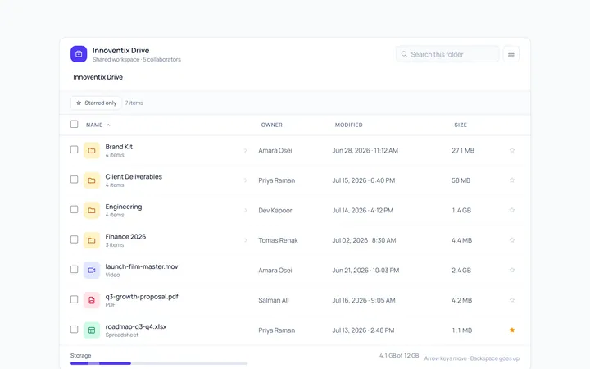Expand Client Deliverables via its chevron
Screen dimensions: 590x369
point(245,180)
